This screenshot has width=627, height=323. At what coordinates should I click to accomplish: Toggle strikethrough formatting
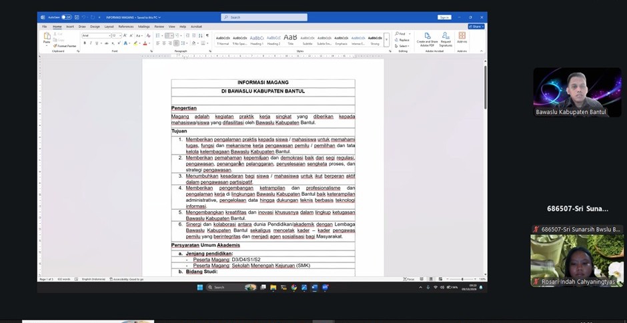point(106,43)
